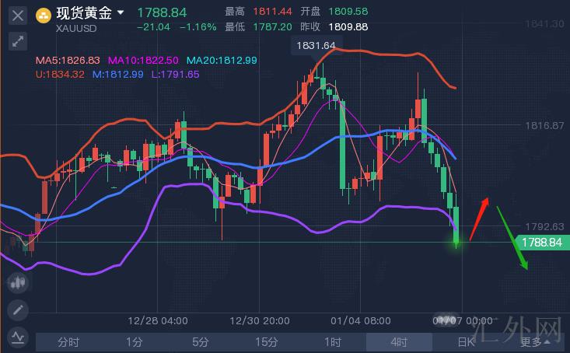Switch to the 分时 timeframe tab
570x353 pixels.
click(x=68, y=341)
